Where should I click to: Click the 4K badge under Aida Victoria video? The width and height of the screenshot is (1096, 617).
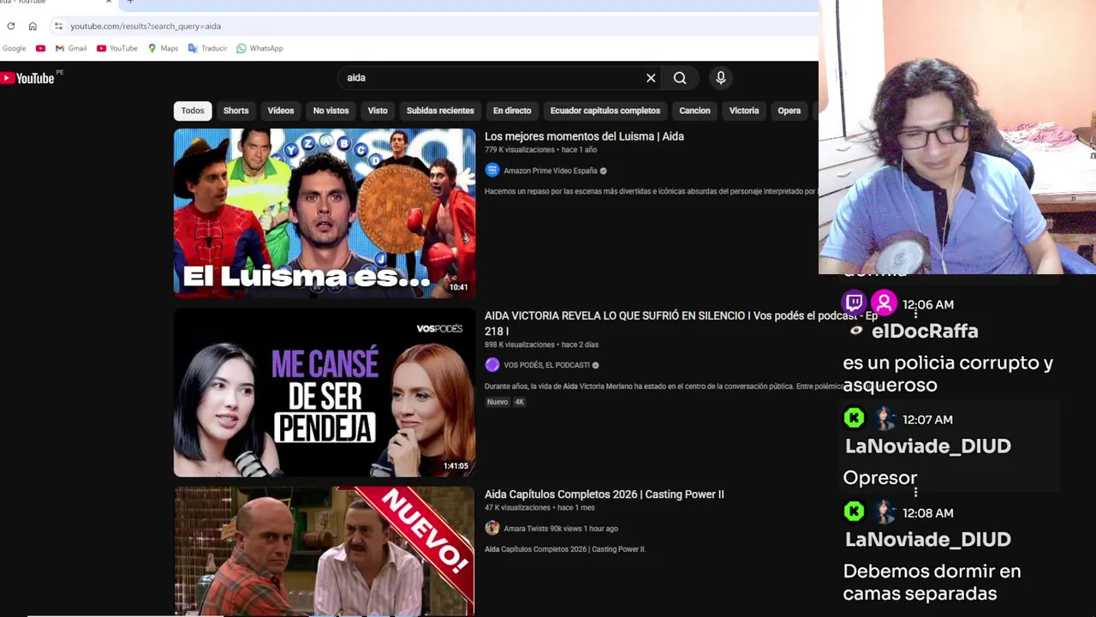coord(519,402)
